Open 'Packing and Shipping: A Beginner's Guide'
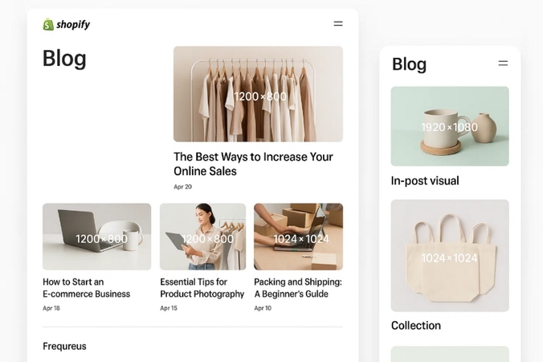This screenshot has width=543, height=362. point(298,288)
